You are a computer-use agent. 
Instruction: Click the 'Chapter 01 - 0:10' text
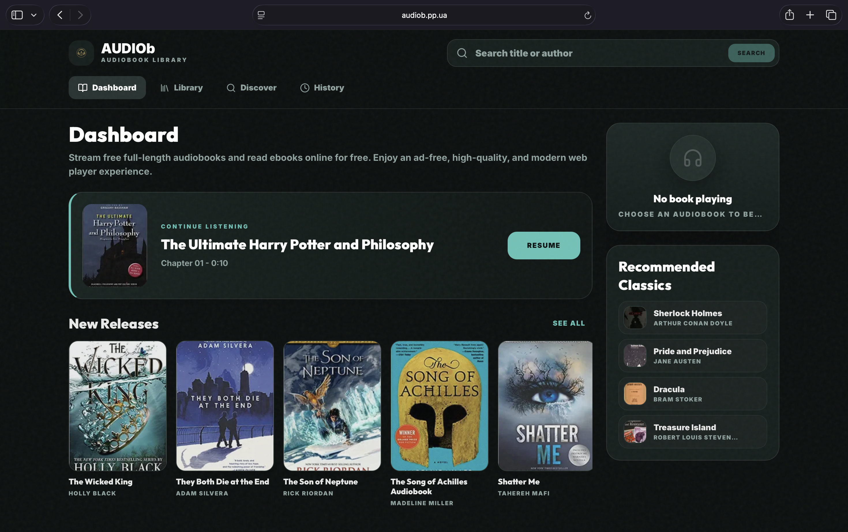[194, 263]
